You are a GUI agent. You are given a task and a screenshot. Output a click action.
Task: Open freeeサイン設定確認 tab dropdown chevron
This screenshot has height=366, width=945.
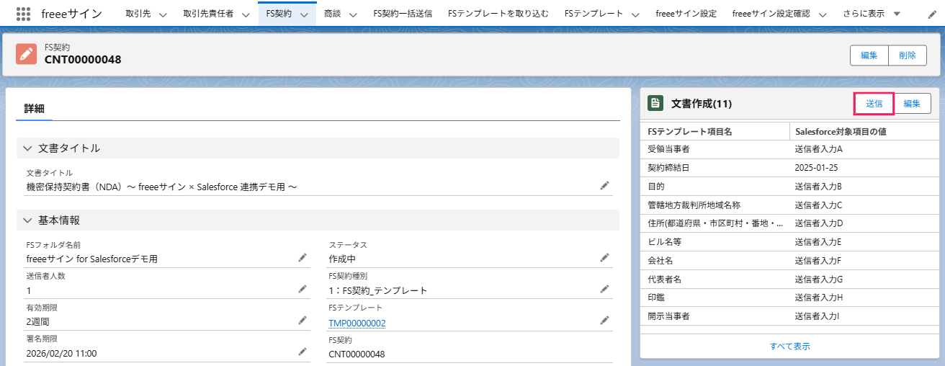(823, 14)
